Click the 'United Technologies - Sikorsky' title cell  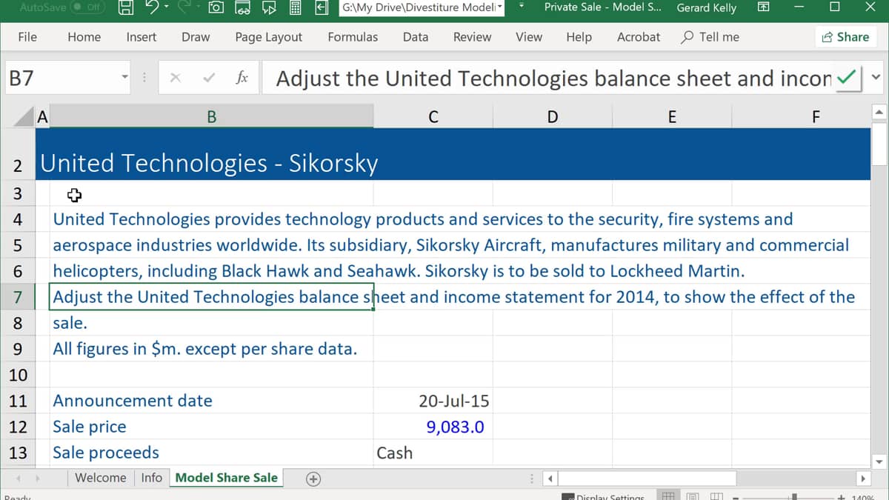coord(209,163)
